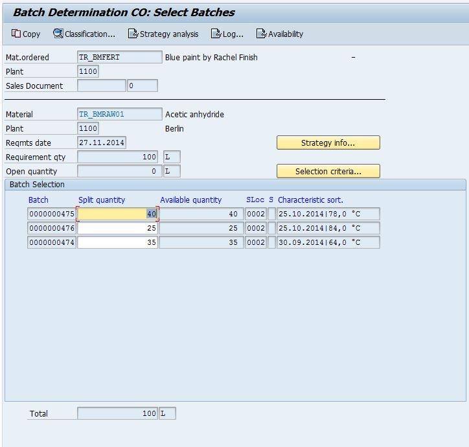Click the Total quantity field
The image size is (469, 447).
pos(117,413)
